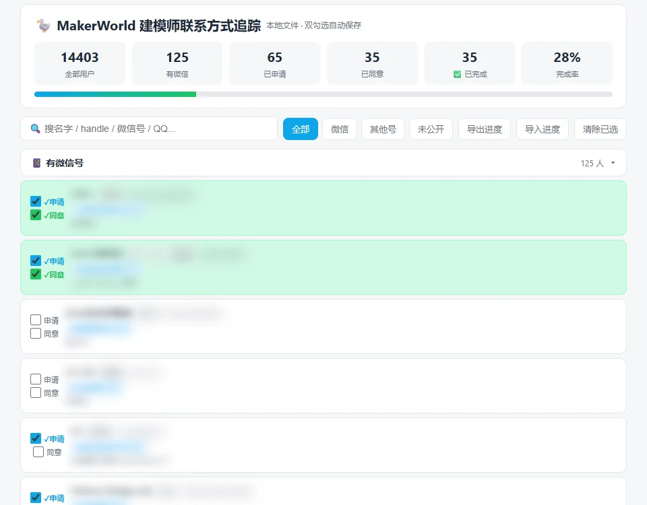
Task: Uncheck 同意 checkbox in second green card
Action: tap(36, 274)
